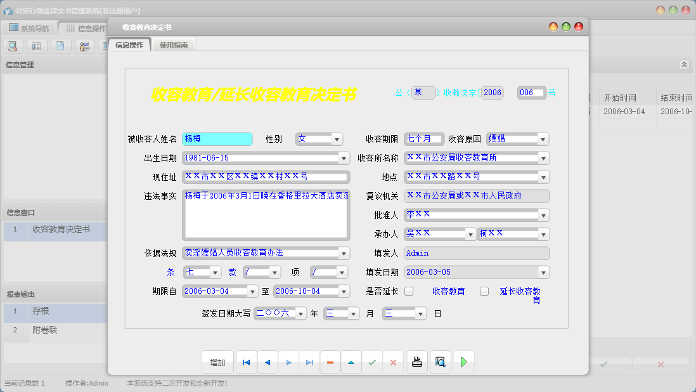Click the green play arrow icon
This screenshot has height=392, width=696.
pyautogui.click(x=463, y=362)
